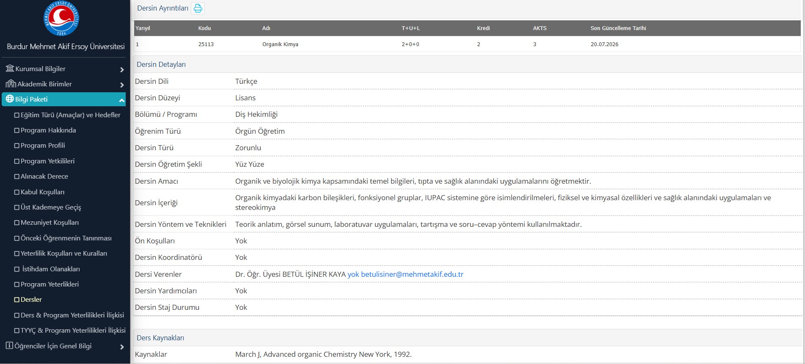Open Ders & Program Yeterlilikleri İlişkisi
This screenshot has height=364, width=805.
[72, 315]
